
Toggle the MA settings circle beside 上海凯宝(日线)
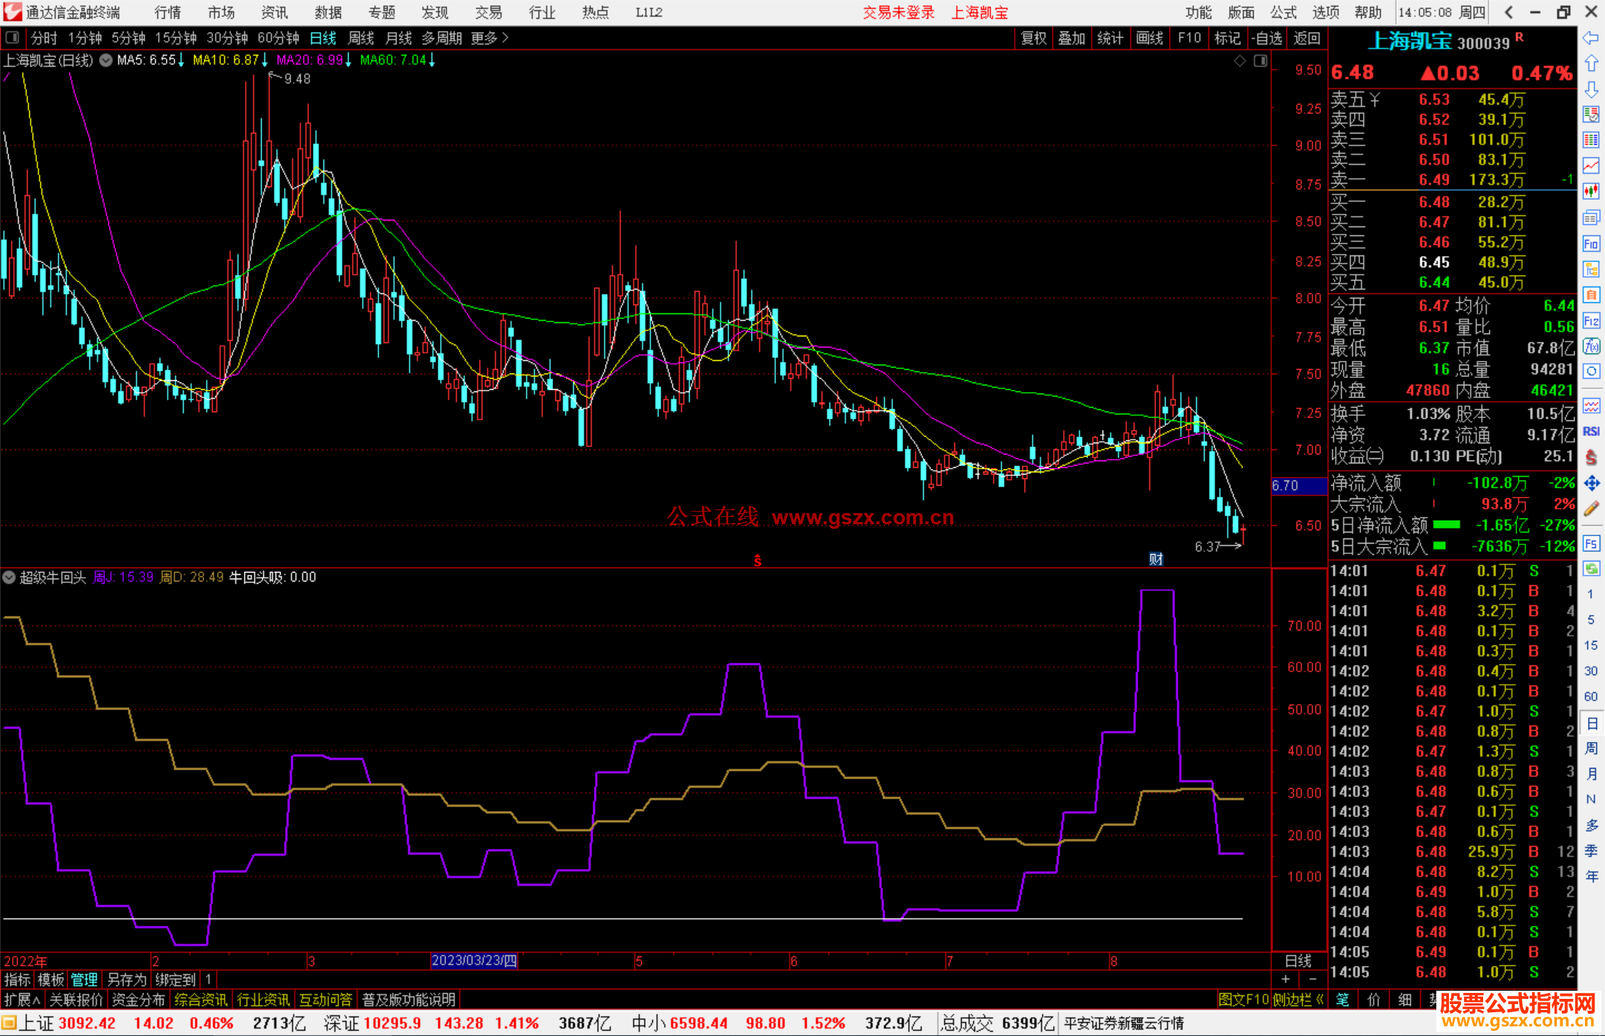[x=106, y=60]
